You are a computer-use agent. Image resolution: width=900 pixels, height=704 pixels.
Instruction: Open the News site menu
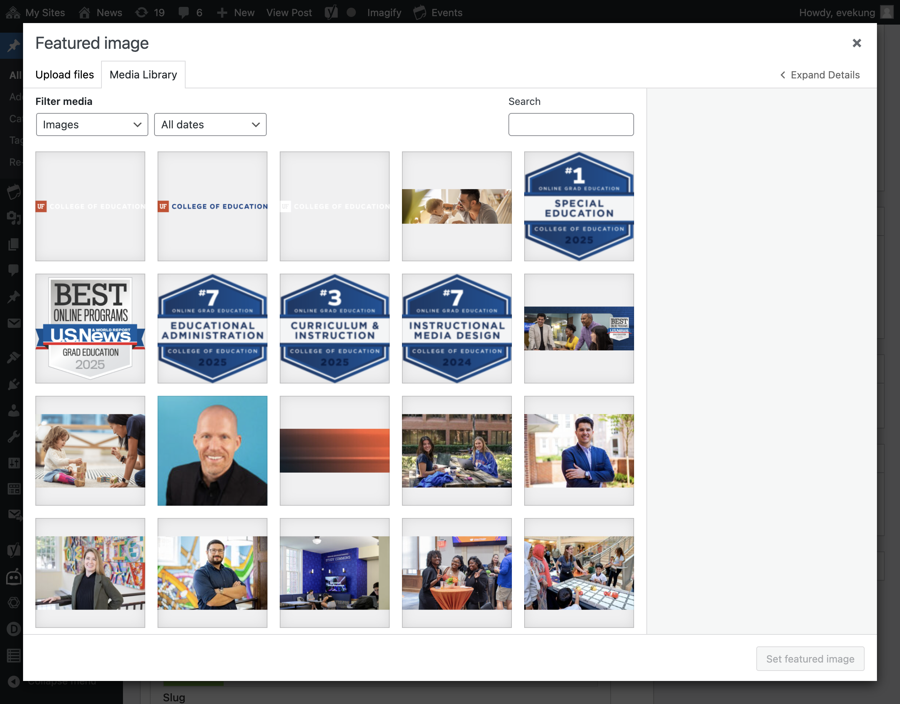click(100, 12)
